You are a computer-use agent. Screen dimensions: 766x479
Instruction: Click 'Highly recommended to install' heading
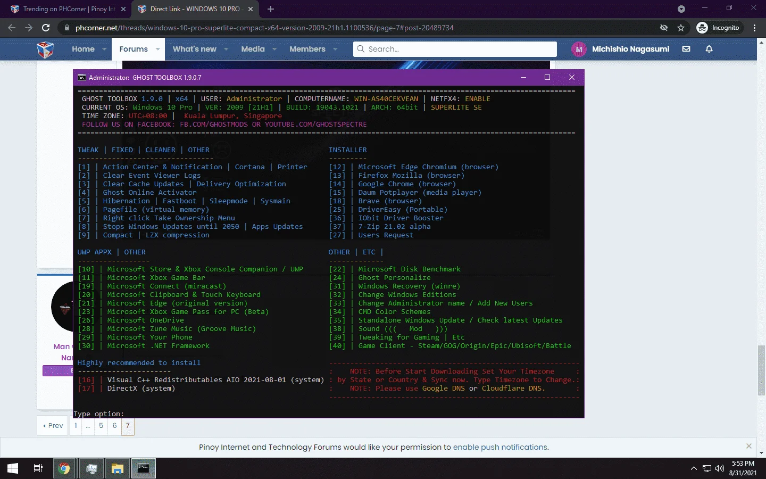click(139, 363)
